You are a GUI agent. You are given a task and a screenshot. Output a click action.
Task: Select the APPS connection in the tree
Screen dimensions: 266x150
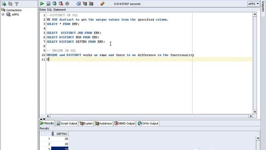(x=15, y=15)
